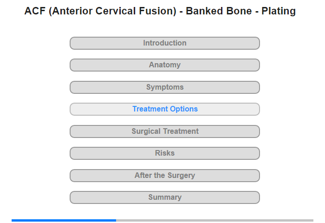Jump to Surgical Treatment
The height and width of the screenshot is (223, 325).
tap(164, 131)
